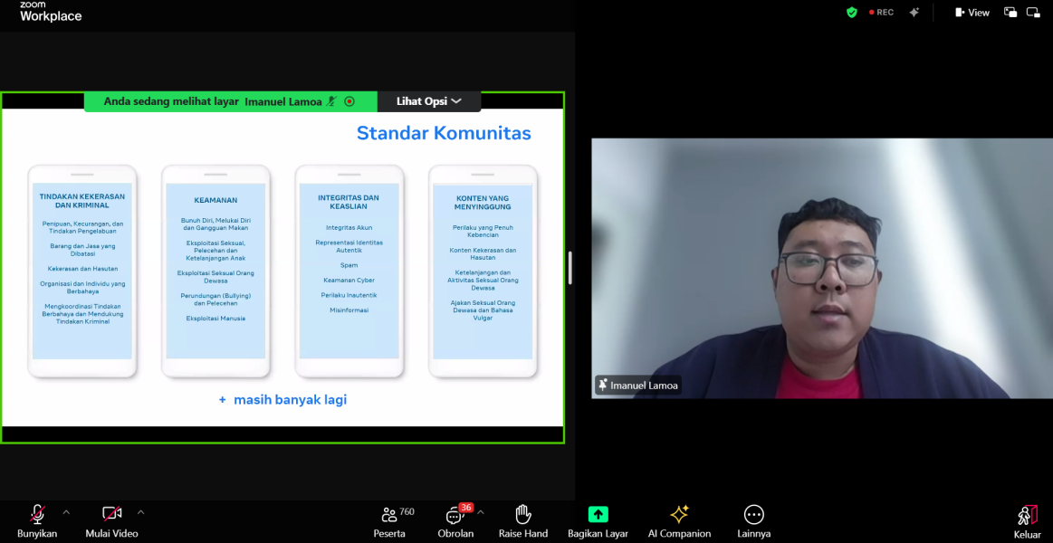
Task: Start camera with Mulai Video
Action: pyautogui.click(x=111, y=515)
